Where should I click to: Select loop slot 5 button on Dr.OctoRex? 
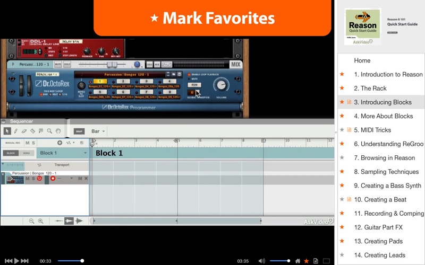(99, 92)
